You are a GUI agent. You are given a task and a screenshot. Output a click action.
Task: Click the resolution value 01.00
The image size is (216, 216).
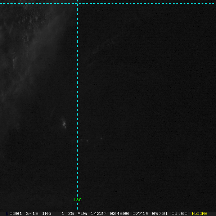click(x=179, y=213)
